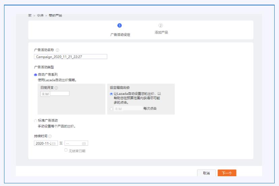Click info icon beside 日常开支 label
Screen dimensions: 279x186
pyautogui.click(x=56, y=88)
